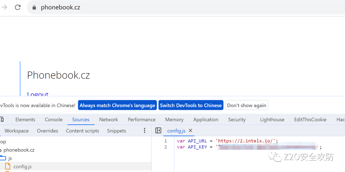The width and height of the screenshot is (345, 172).
Task: Click the API_KEY variable name
Action: [197, 147]
